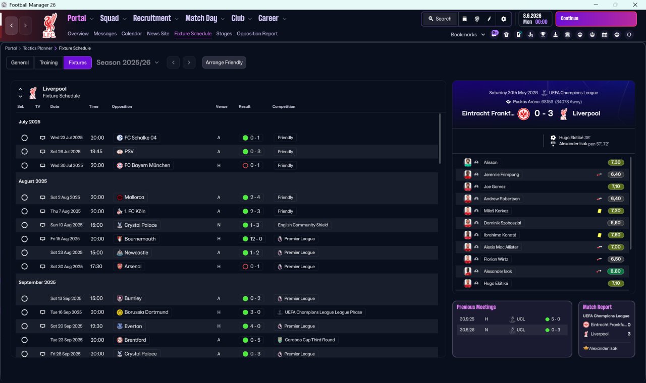The image size is (646, 383).
Task: Open the world globe icon in top bar
Action: (x=477, y=19)
